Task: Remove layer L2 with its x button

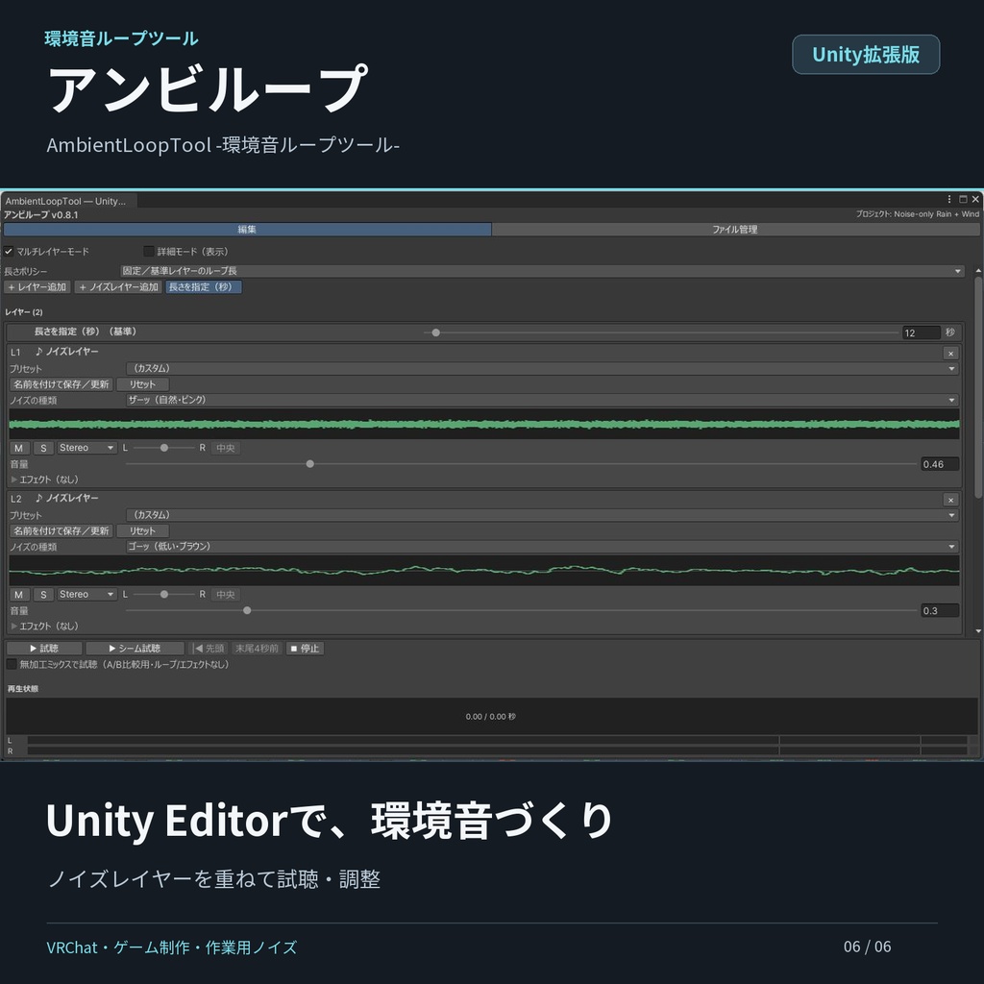Action: pyautogui.click(x=950, y=500)
